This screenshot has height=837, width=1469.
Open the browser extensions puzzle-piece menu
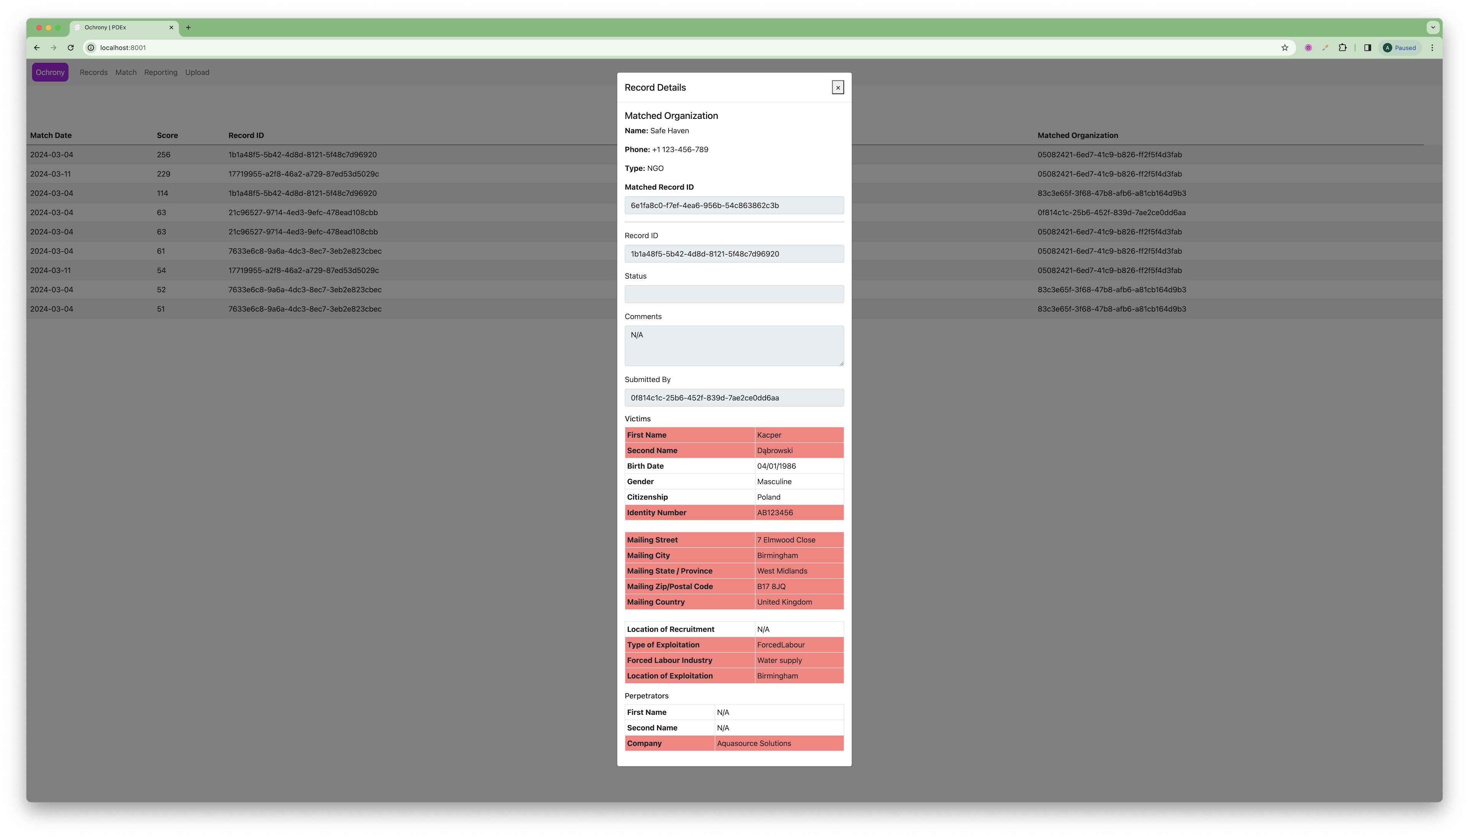(1343, 47)
